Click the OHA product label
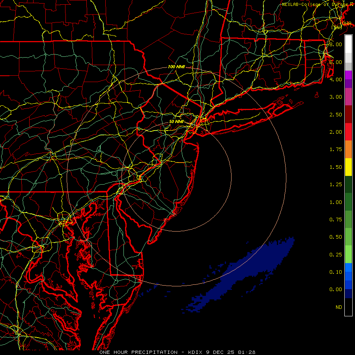 click(x=347, y=24)
